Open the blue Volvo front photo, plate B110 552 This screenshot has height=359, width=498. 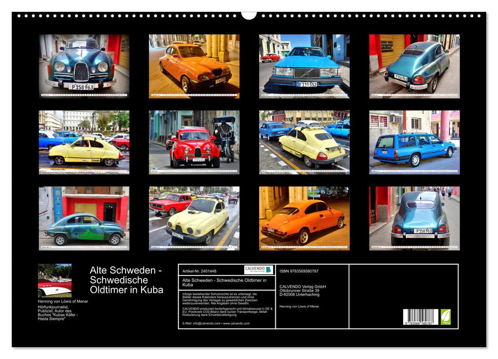(304, 66)
